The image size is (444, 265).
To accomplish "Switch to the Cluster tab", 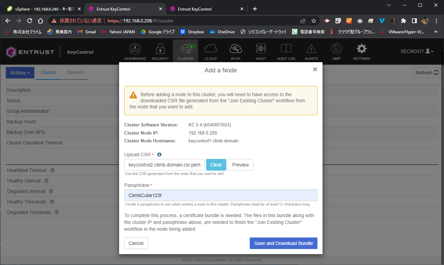I will point(48,72).
